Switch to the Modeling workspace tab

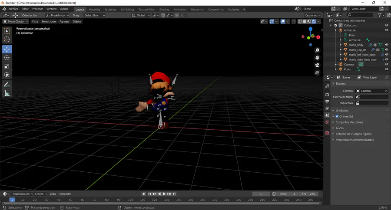95,10
